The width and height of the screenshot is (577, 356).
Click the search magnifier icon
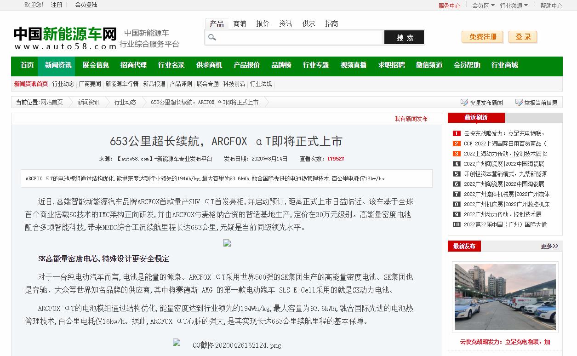click(212, 37)
